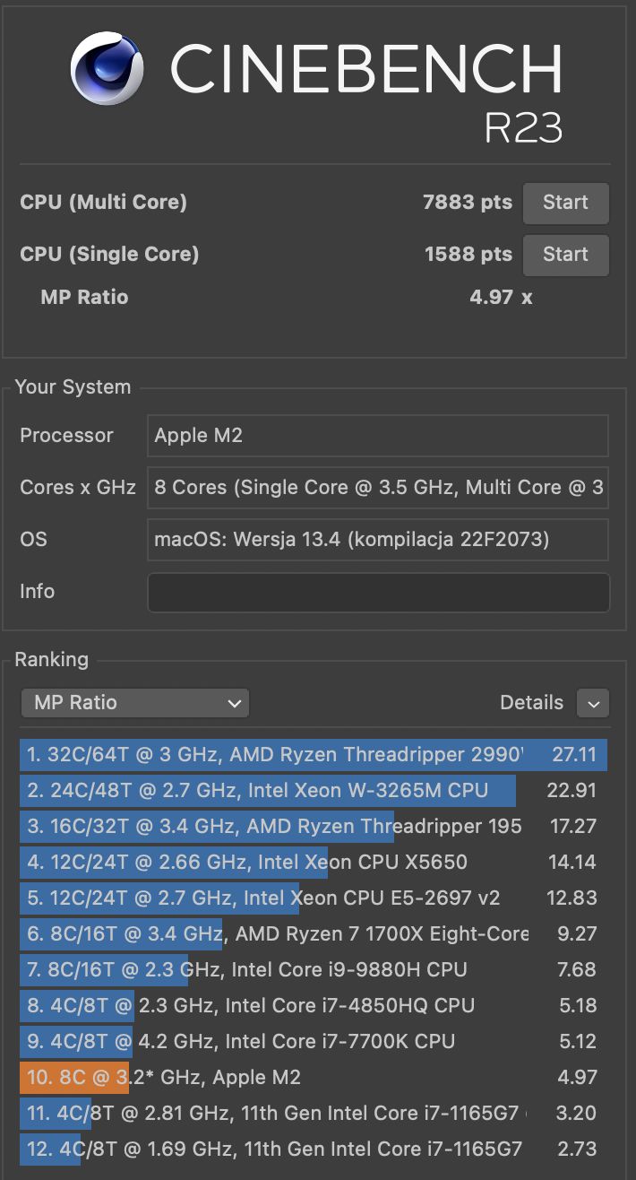Viewport: 636px width, 1180px height.
Task: Select the AMD Ryzen Threadripper 2990 ranking row
Action: point(314,754)
